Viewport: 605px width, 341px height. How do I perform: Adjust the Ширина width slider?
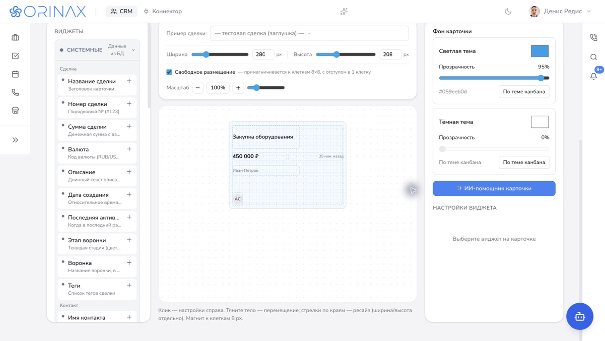click(220, 54)
